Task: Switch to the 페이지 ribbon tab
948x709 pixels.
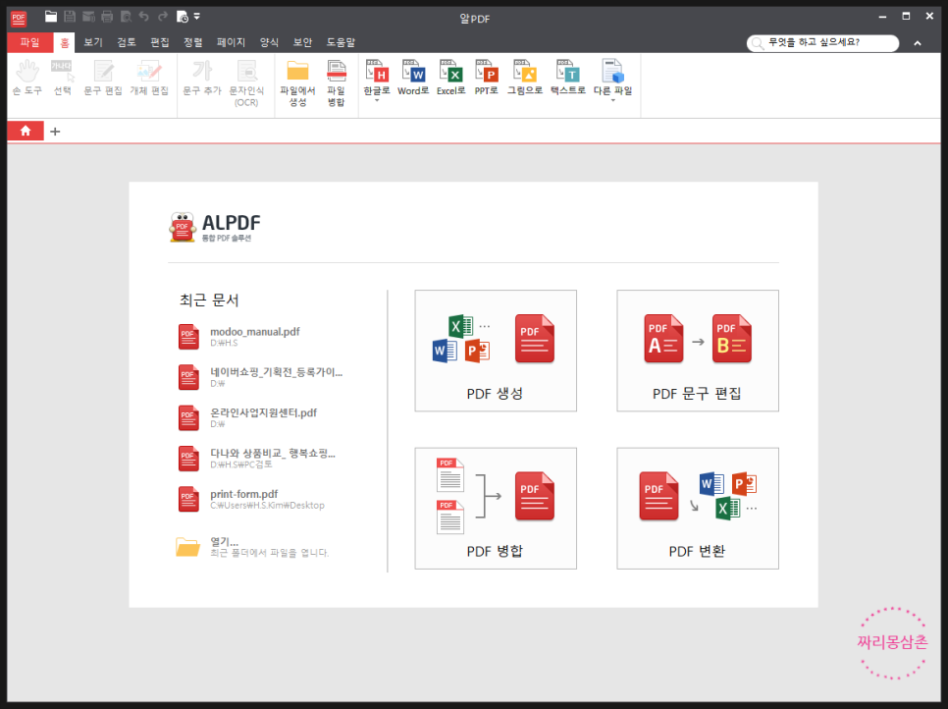Action: coord(231,42)
